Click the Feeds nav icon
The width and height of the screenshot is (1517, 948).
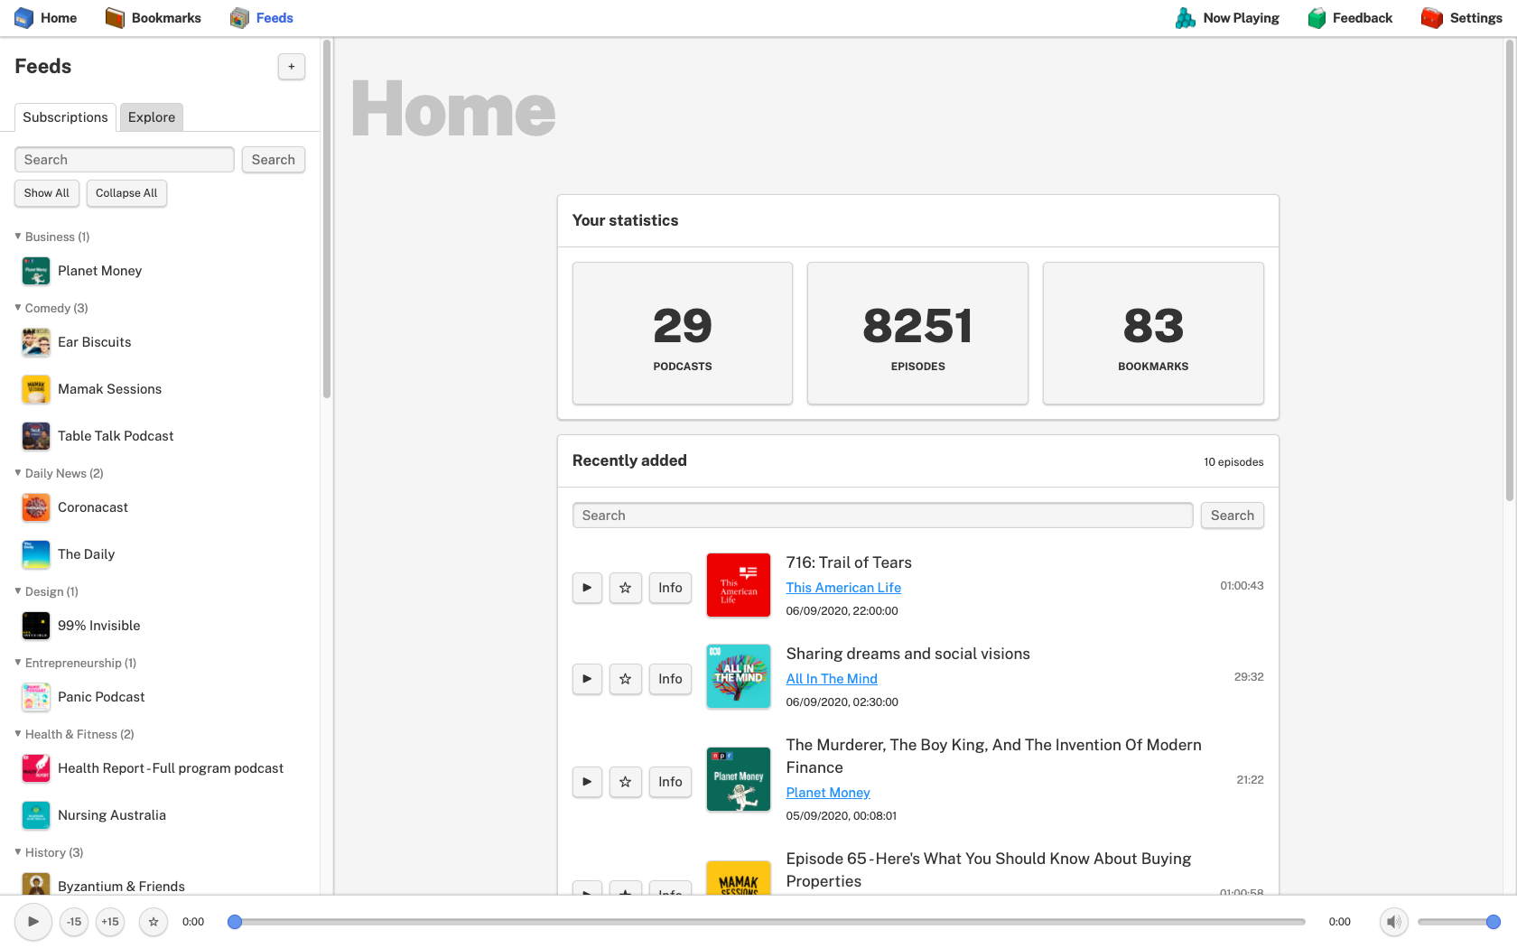[x=239, y=18]
